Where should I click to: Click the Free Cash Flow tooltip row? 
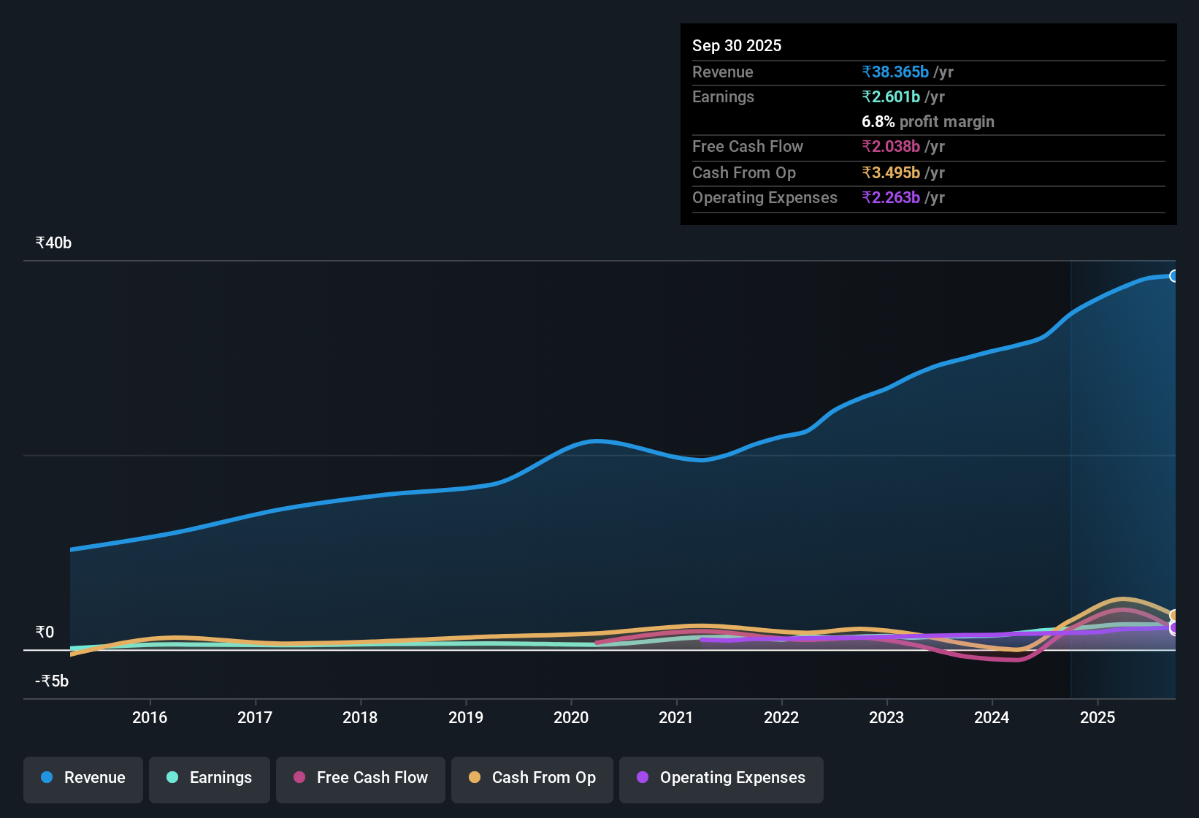coord(748,147)
